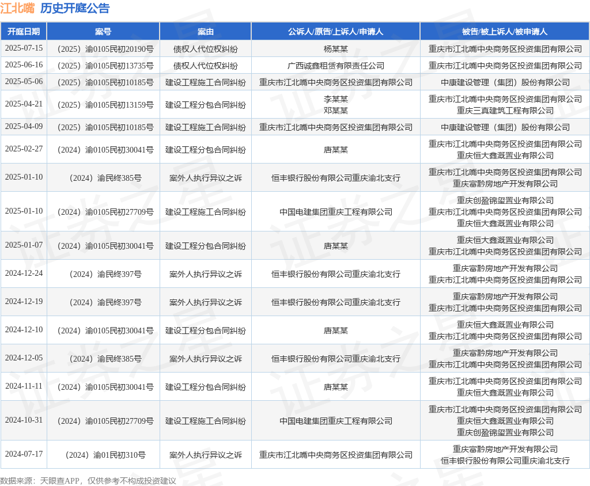Viewport: 590px width, 486px height.
Task: Select the date 2024-12-24
Action: [24, 273]
